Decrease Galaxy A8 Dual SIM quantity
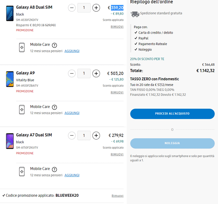The image size is (218, 204). coord(72,8)
